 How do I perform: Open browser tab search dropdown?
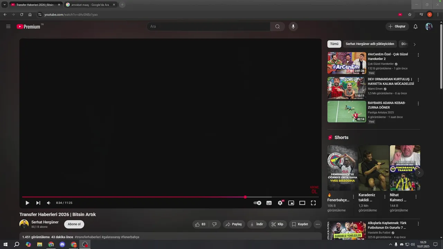(x=4, y=4)
